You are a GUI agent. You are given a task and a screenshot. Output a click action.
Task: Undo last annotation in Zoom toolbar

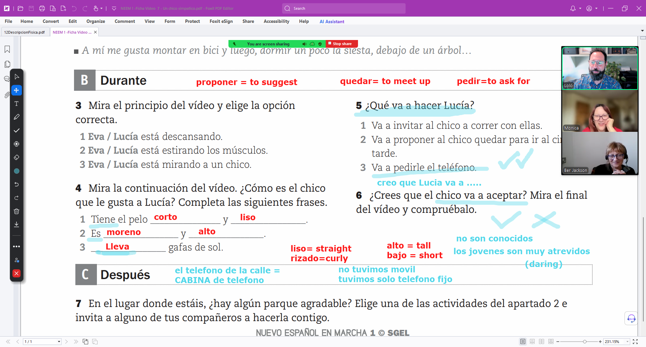pyautogui.click(x=16, y=184)
